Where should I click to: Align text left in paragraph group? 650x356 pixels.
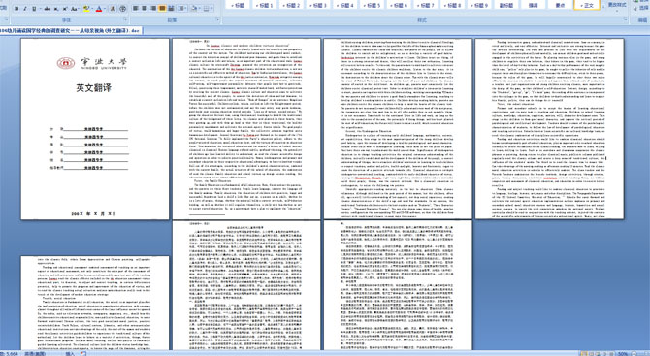click(x=135, y=9)
